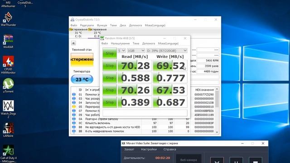Click the 0.777 write result cell
290x163 pixels.
coord(170,78)
